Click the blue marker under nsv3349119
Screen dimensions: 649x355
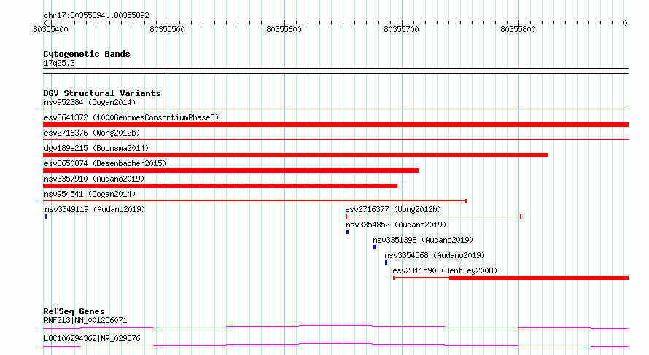coord(46,216)
